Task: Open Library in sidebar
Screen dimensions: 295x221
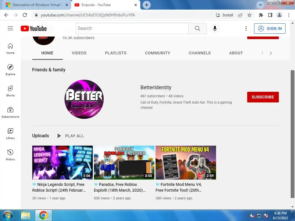Action: coord(10,134)
